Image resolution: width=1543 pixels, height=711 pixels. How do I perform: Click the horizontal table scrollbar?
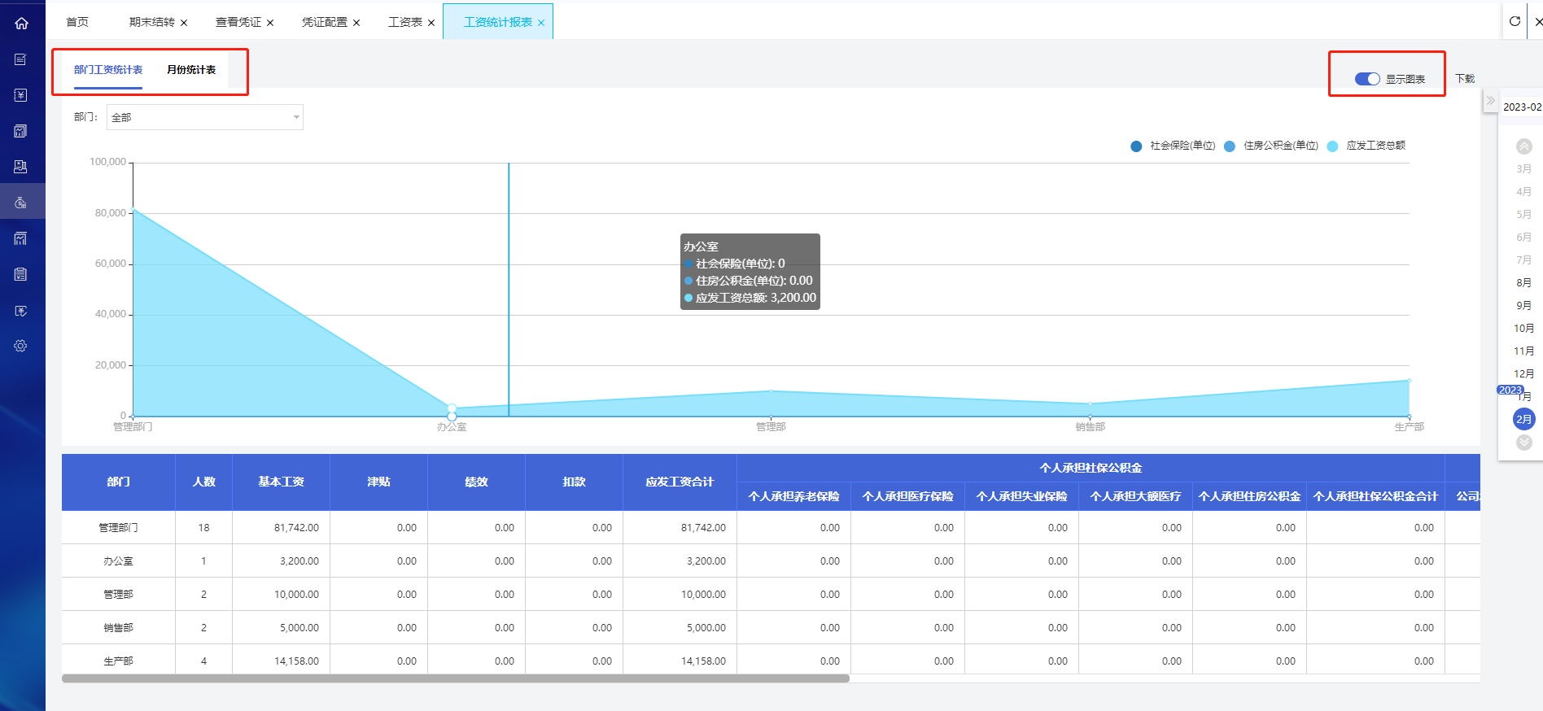456,678
